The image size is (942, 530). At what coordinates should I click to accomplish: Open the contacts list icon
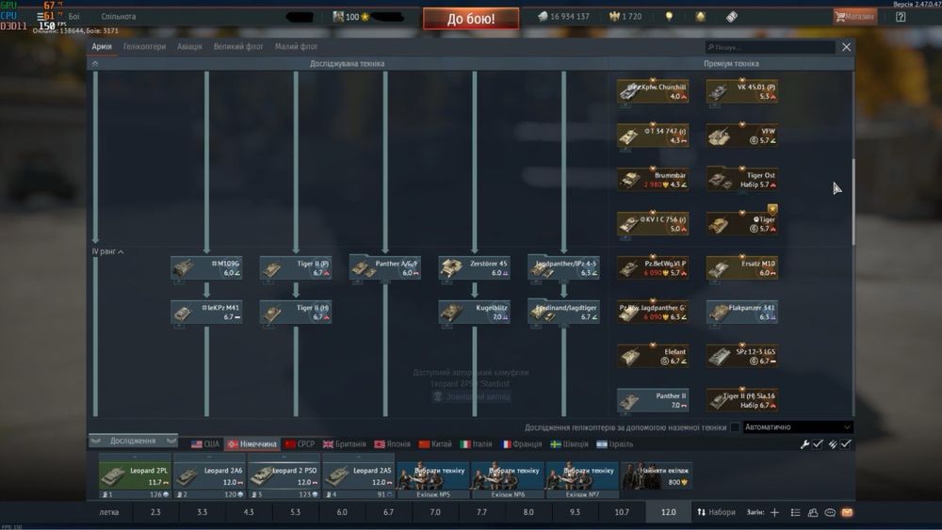(795, 513)
